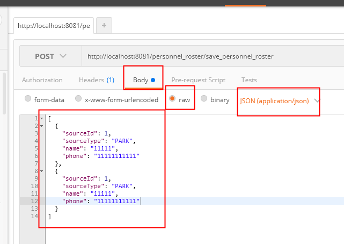Switch to the Headers (1) tab
Screen dimensions: 344x244
[x=97, y=80]
